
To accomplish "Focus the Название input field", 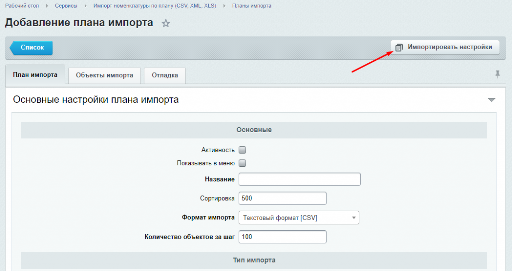I will [300, 179].
